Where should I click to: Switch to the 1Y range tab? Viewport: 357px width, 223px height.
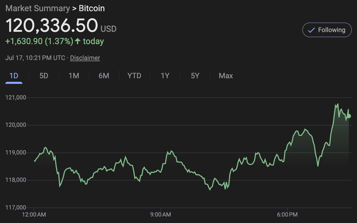click(x=165, y=76)
